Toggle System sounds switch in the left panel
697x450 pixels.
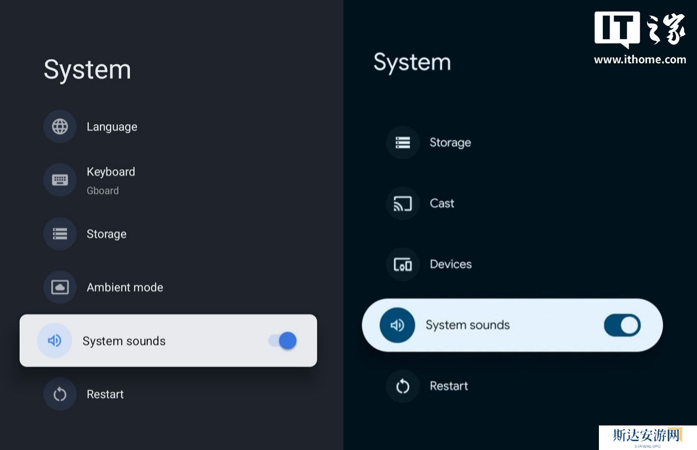[x=283, y=341]
